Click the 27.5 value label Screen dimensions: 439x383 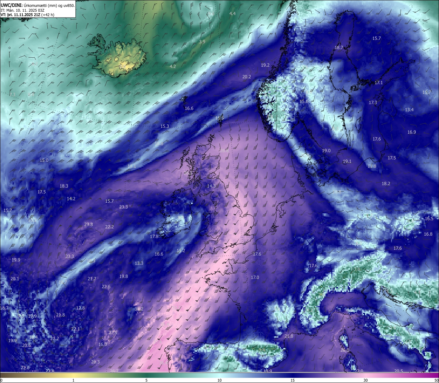(113, 333)
